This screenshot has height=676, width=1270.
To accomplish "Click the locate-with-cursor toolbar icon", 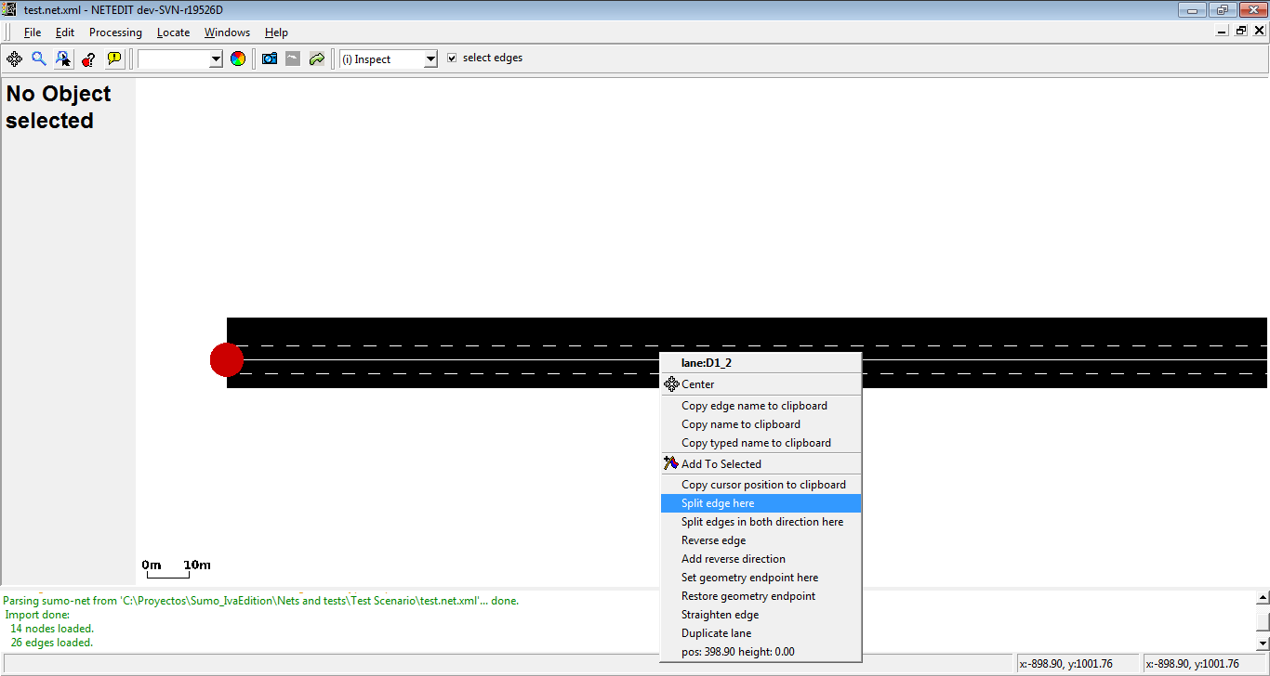I will [x=63, y=58].
